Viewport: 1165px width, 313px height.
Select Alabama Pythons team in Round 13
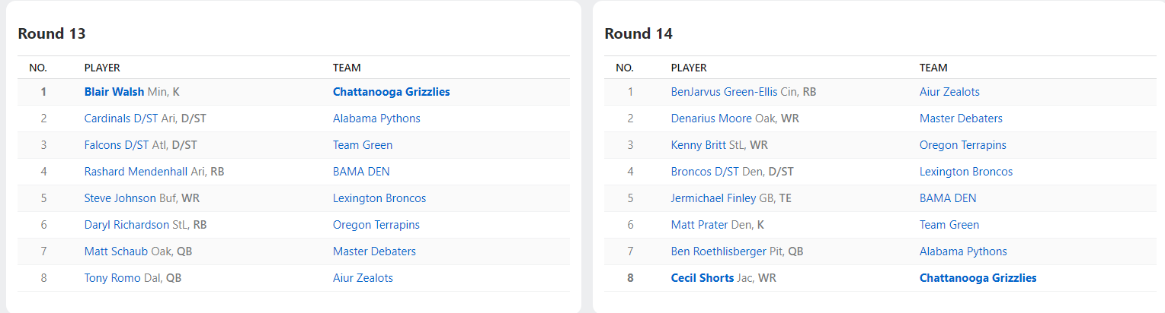pyautogui.click(x=376, y=119)
